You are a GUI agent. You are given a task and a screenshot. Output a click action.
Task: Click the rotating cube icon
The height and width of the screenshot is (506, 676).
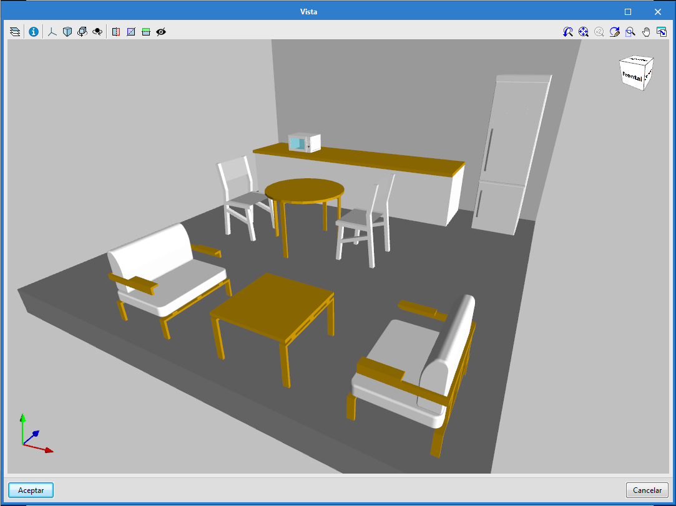[x=82, y=32]
